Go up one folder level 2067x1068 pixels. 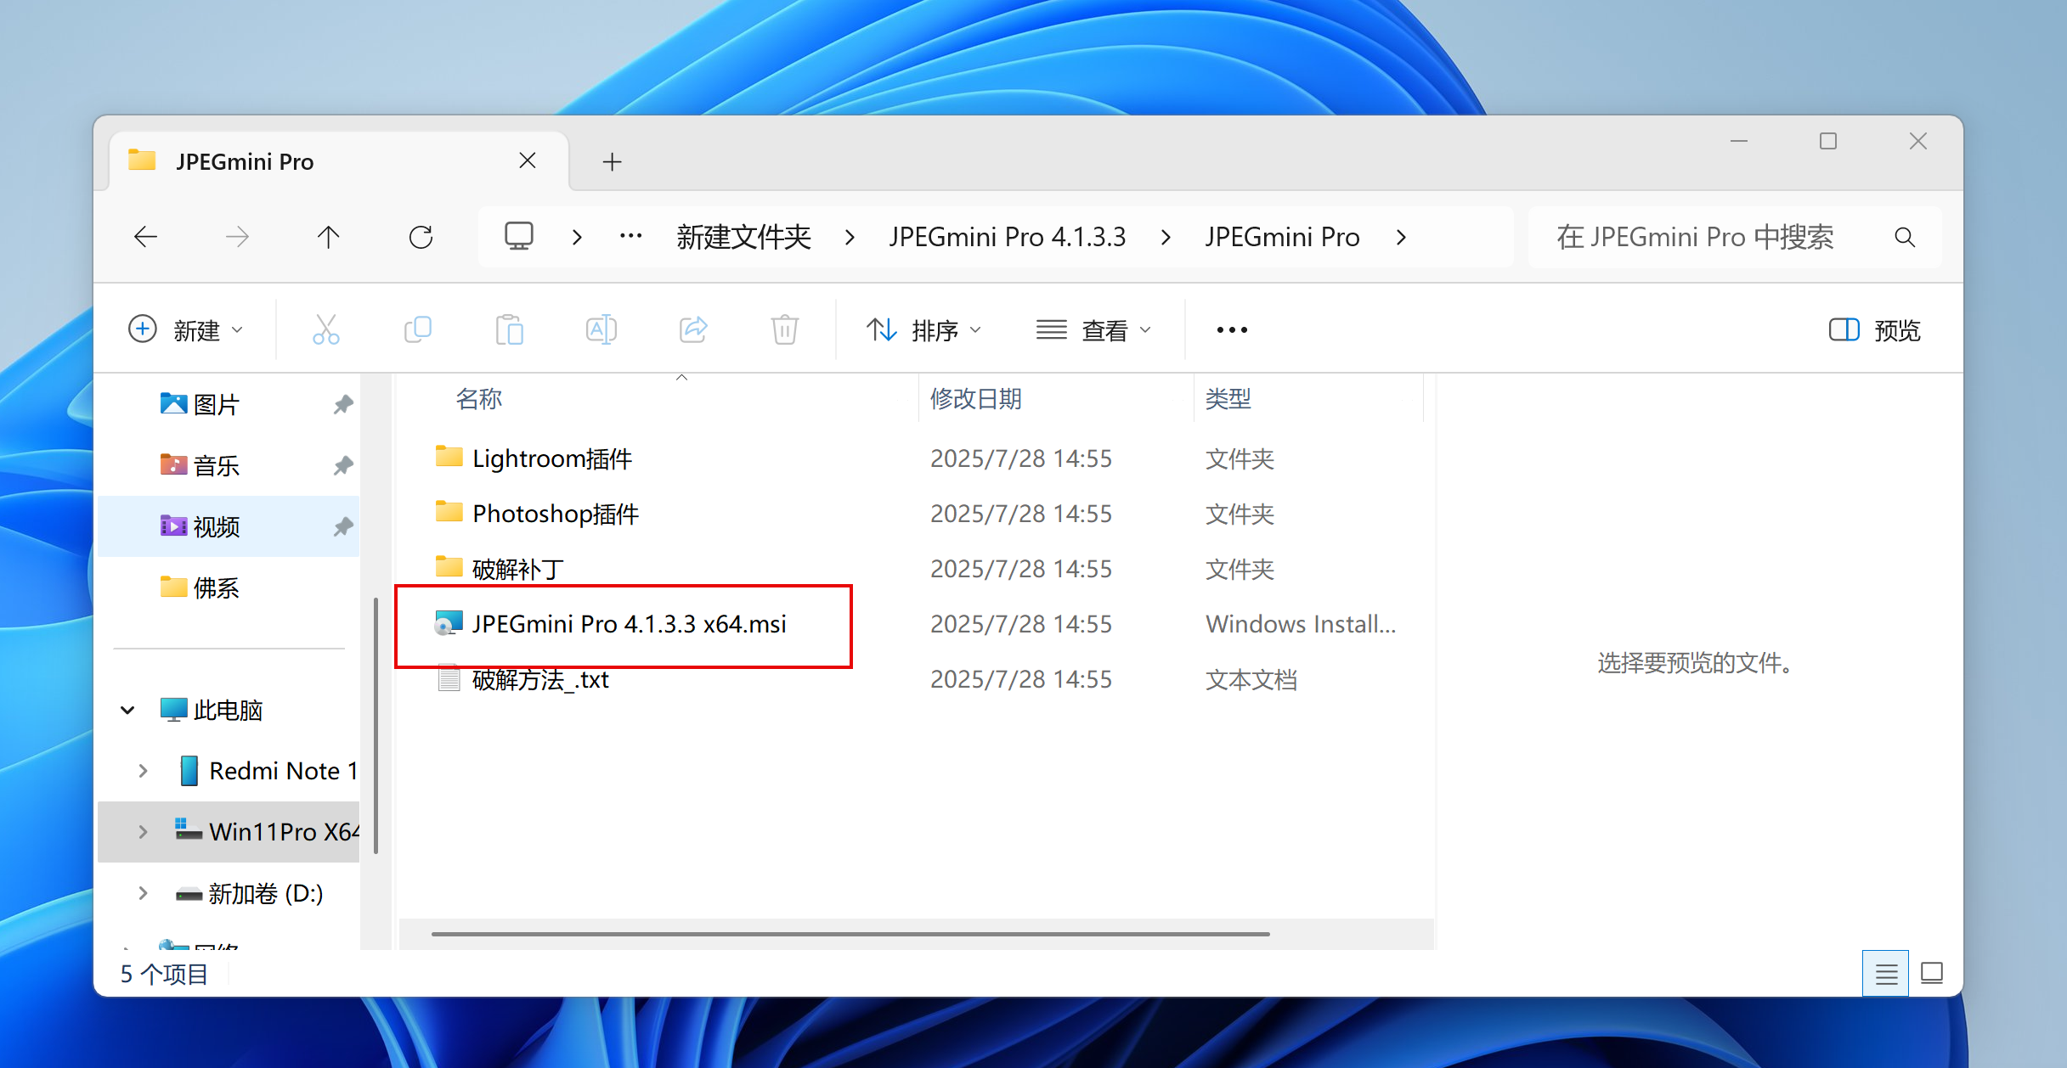click(x=329, y=237)
